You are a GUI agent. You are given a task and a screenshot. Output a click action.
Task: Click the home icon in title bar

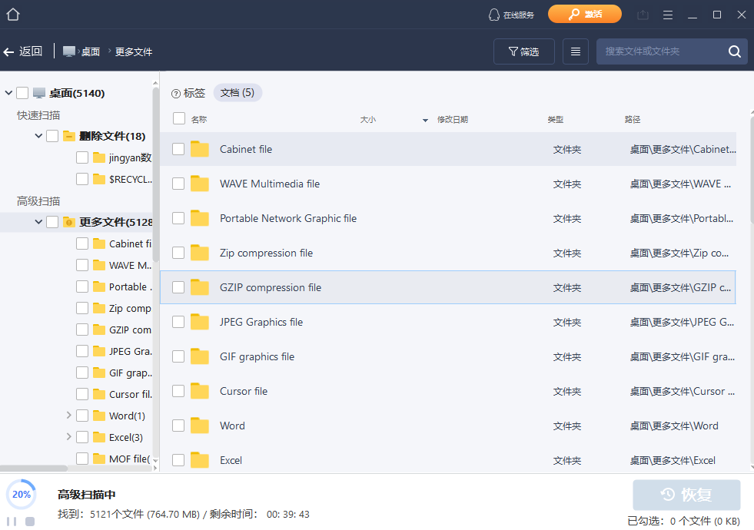click(x=13, y=15)
